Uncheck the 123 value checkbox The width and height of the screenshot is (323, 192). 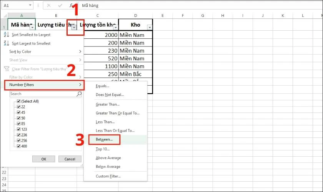click(x=19, y=129)
